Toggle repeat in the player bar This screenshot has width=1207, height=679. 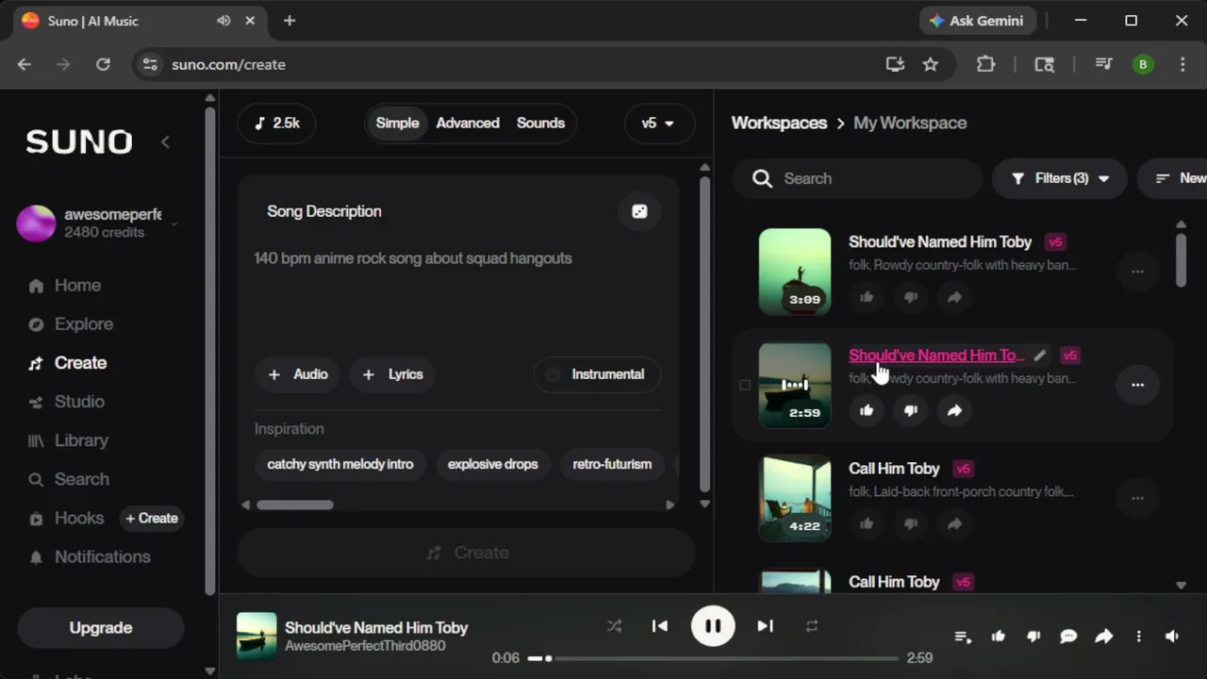coord(811,626)
